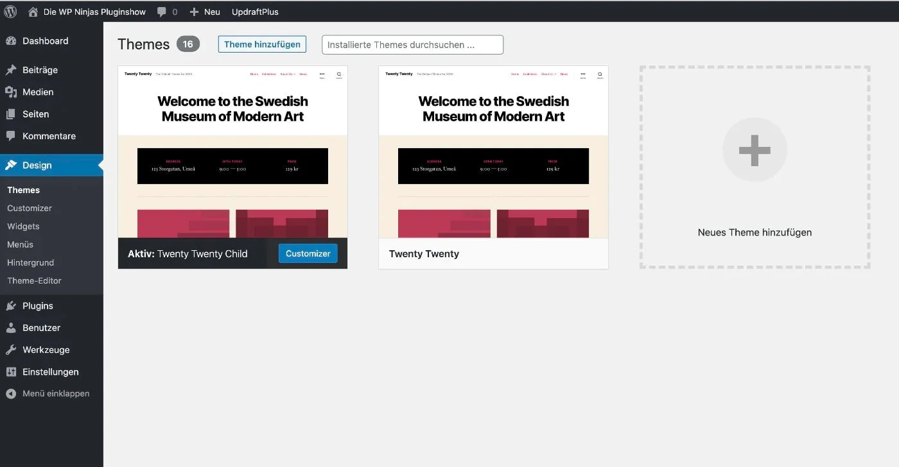Click the Medien media icon

tap(11, 92)
